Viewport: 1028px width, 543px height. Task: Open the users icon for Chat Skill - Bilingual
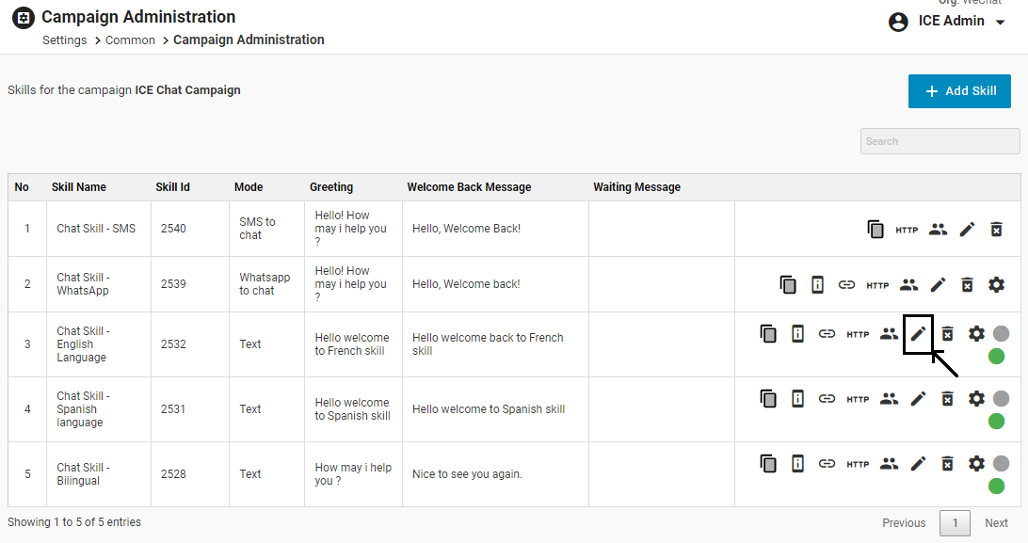(x=889, y=464)
